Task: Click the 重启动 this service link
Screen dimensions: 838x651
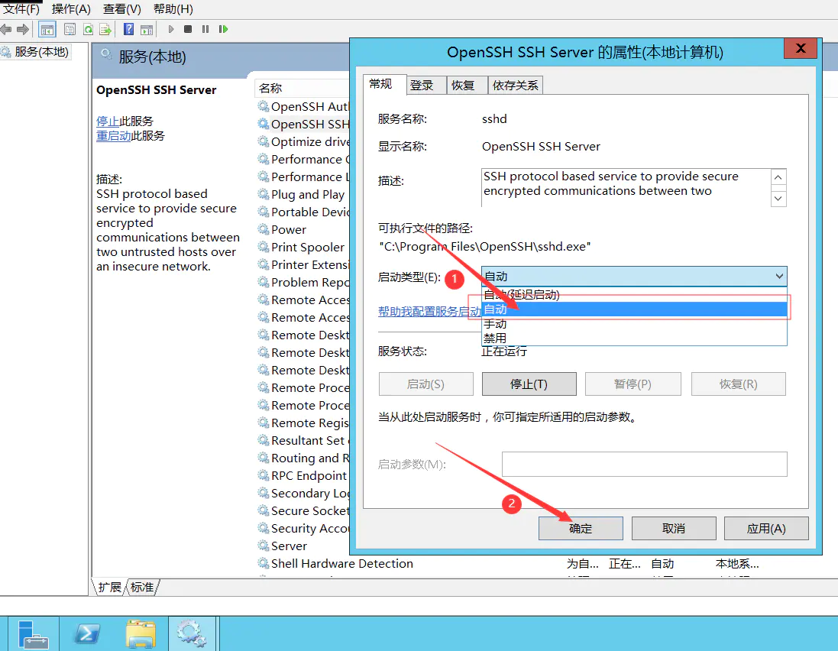Action: 113,136
